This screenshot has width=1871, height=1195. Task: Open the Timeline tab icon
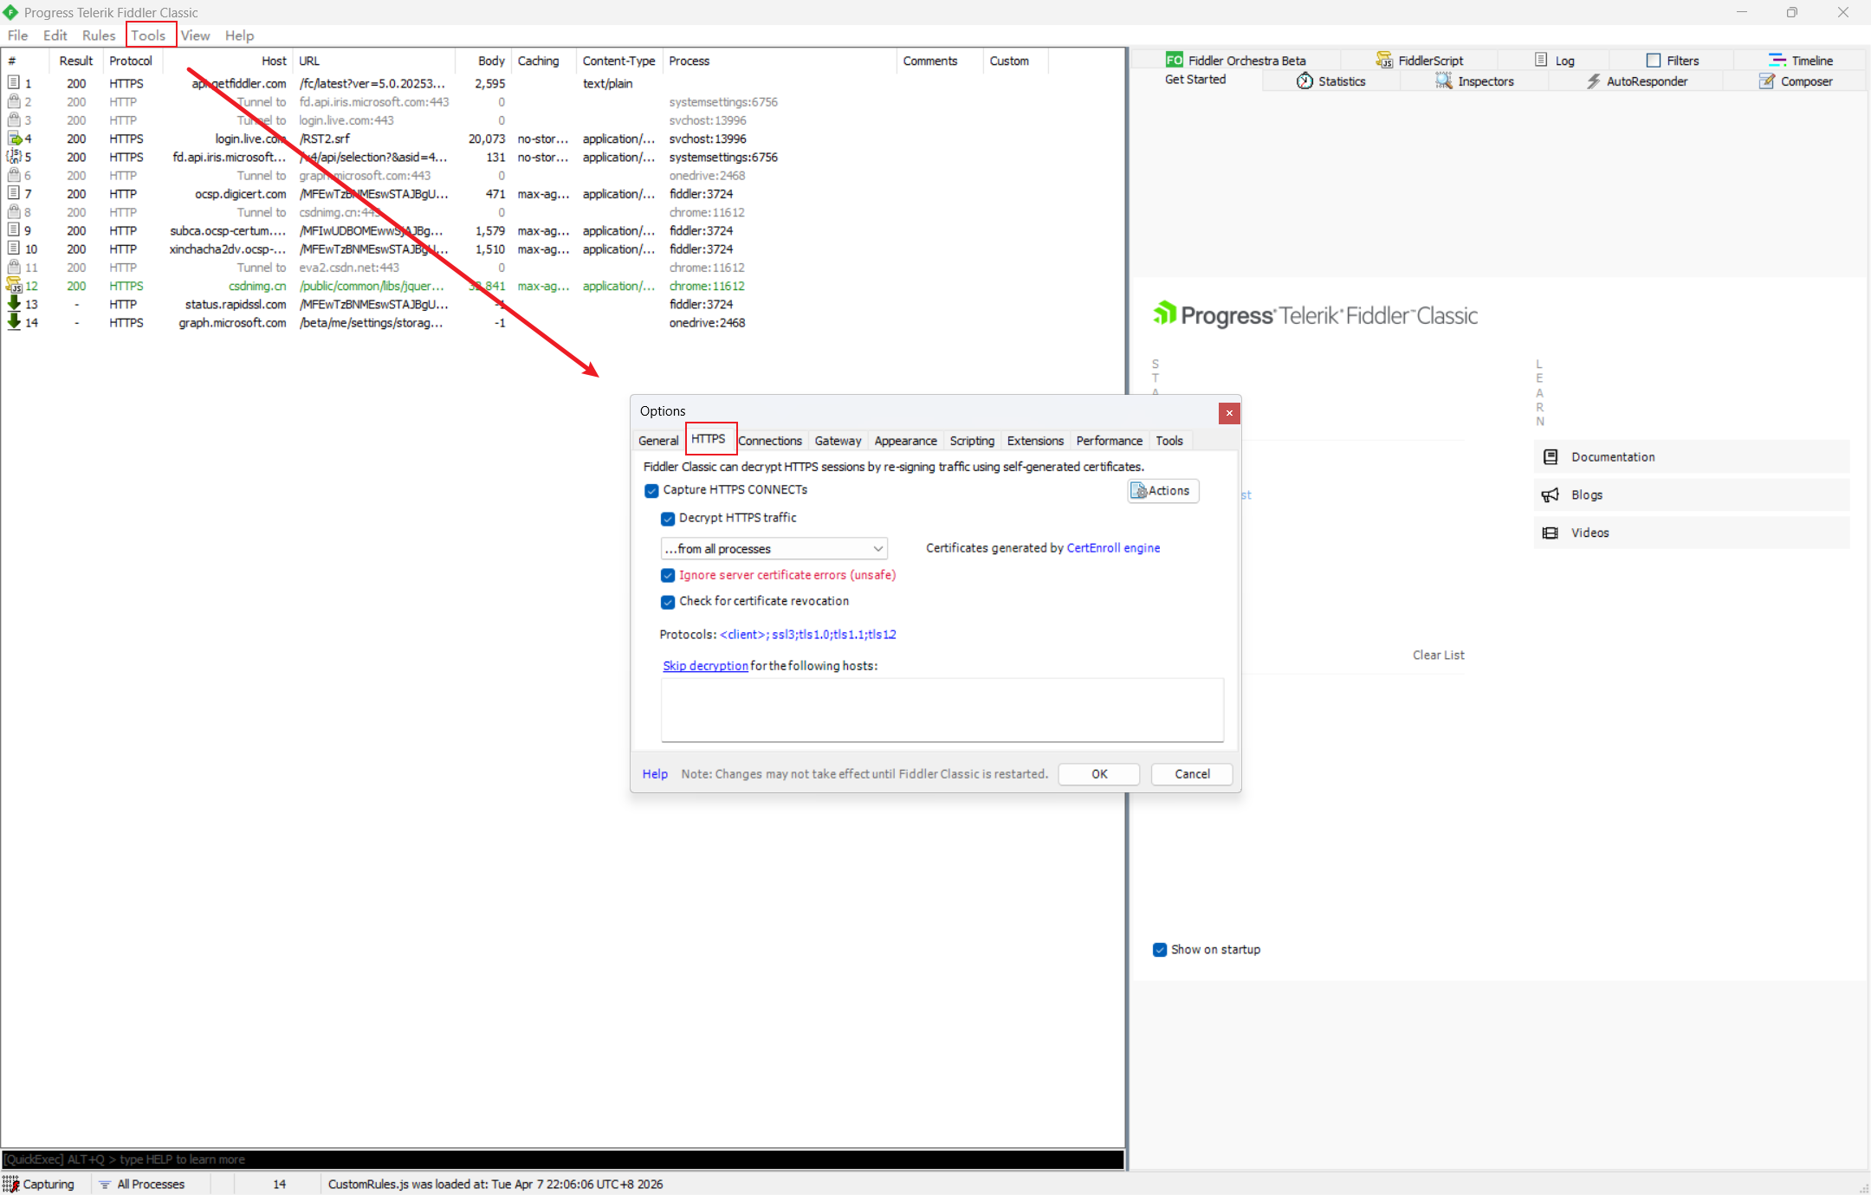click(1777, 61)
